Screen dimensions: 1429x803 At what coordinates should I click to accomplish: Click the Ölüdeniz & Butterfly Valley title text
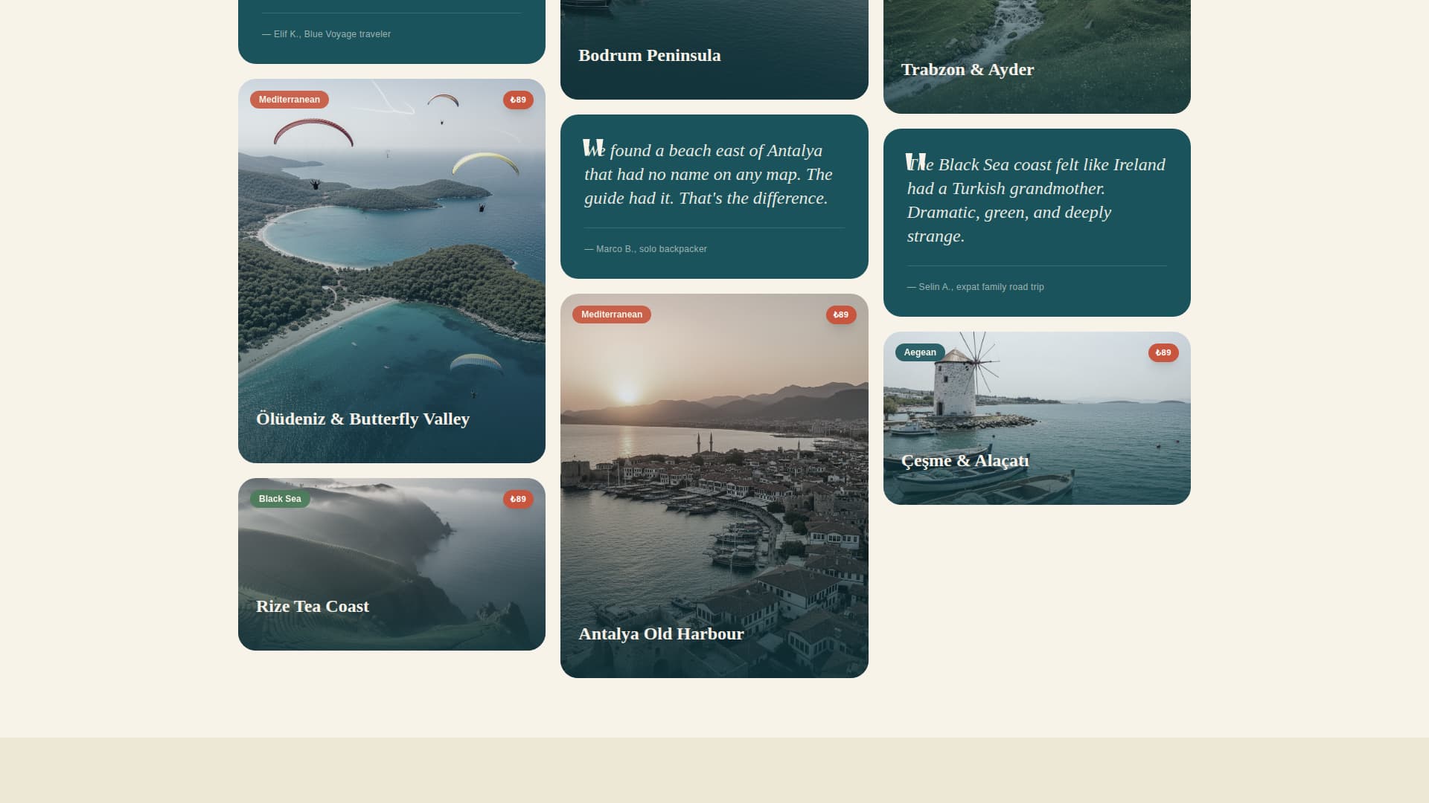(x=363, y=419)
